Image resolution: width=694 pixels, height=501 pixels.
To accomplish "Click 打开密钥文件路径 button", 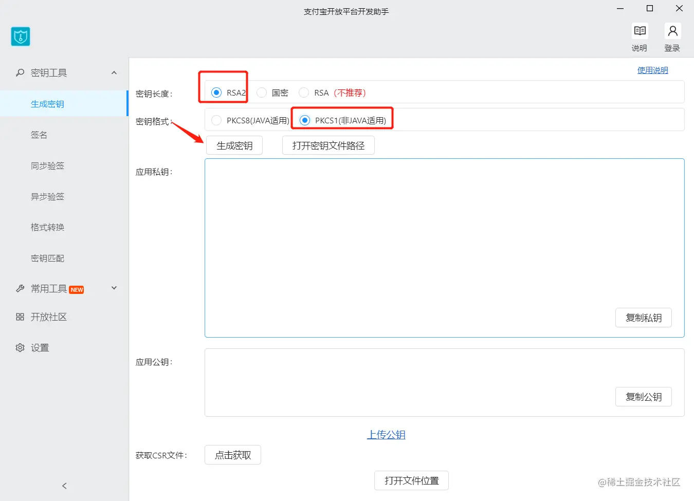I will click(328, 145).
